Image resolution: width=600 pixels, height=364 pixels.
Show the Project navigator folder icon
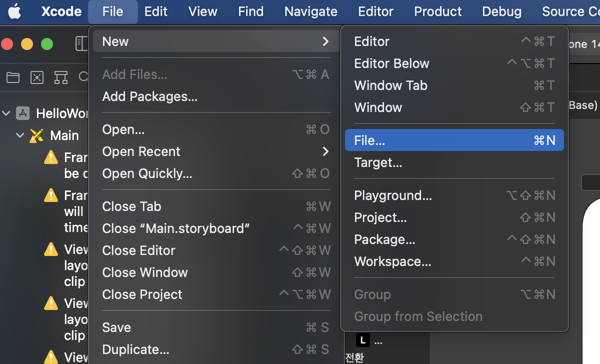(x=12, y=77)
